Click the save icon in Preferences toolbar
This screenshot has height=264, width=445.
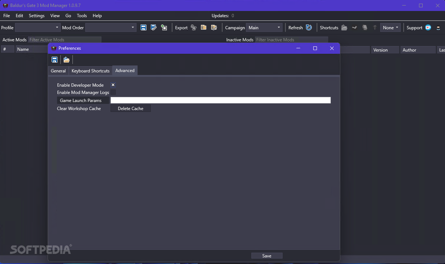pyautogui.click(x=55, y=60)
